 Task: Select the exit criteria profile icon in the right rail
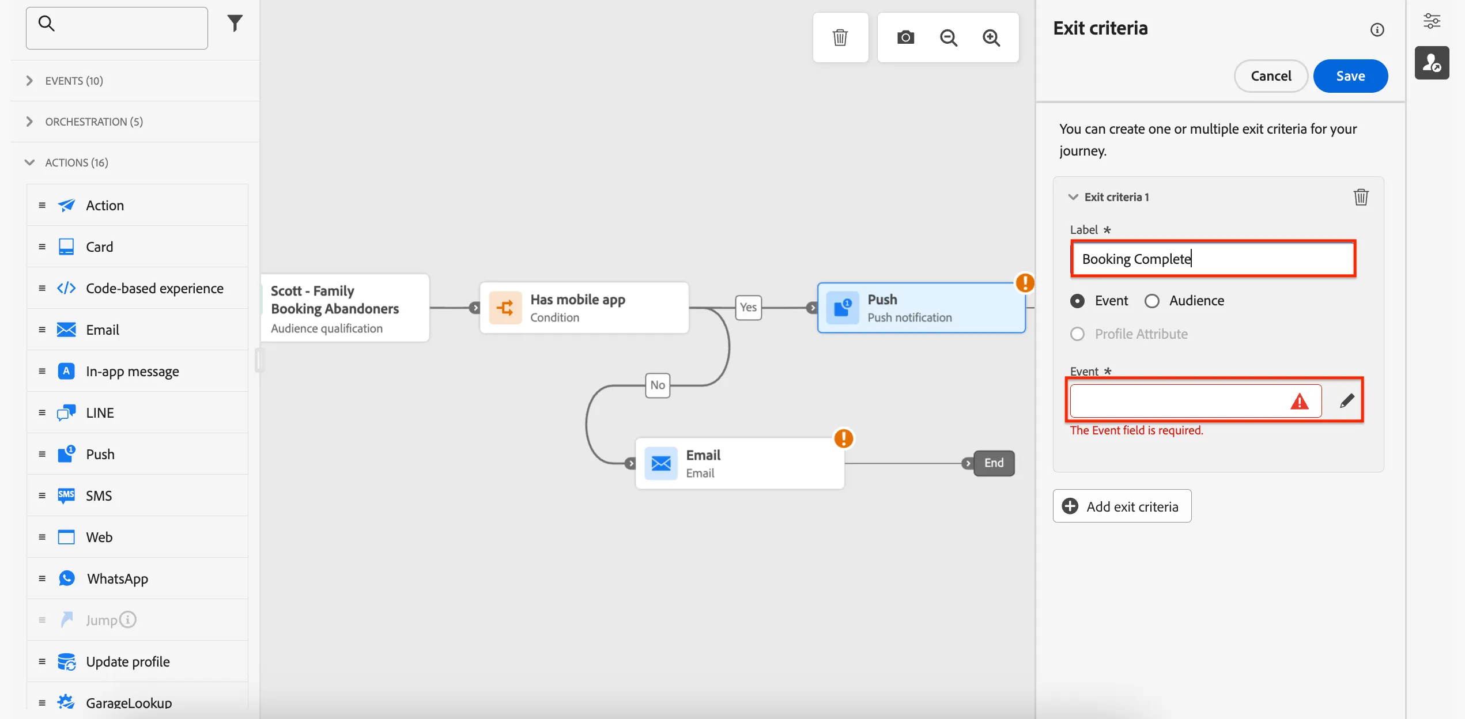1432,63
